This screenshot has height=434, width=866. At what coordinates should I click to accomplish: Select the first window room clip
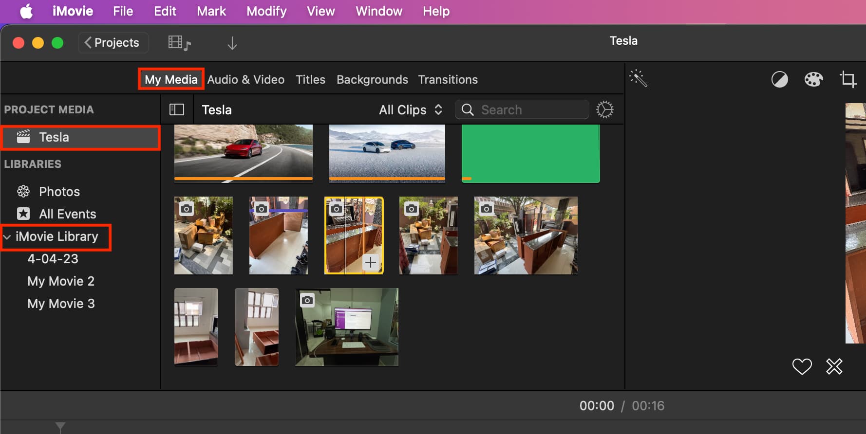pos(196,327)
